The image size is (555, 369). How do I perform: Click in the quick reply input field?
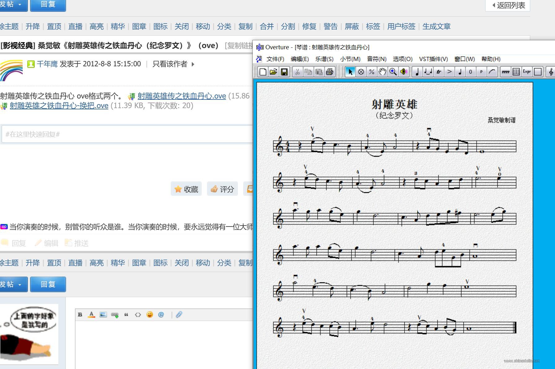(127, 134)
